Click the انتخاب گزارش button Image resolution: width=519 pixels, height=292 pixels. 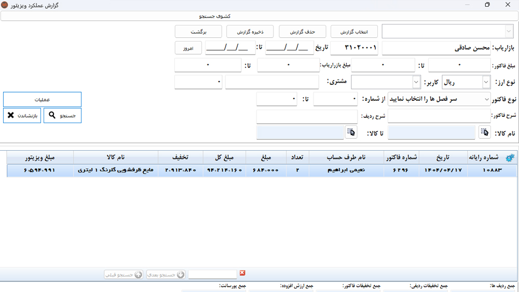coord(354,32)
